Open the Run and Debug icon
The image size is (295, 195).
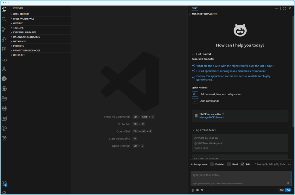(x=4, y=39)
